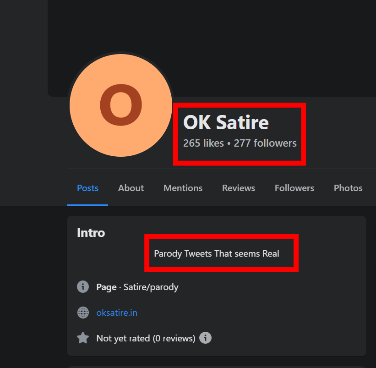Open the Mentions tab

tap(183, 188)
